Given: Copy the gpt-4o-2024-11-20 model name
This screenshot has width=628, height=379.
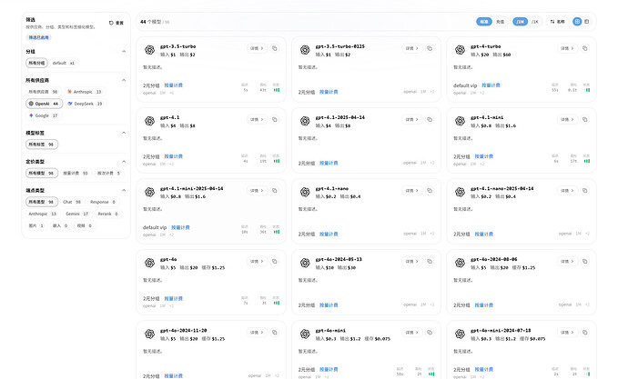Looking at the screenshot, I should pos(274,333).
